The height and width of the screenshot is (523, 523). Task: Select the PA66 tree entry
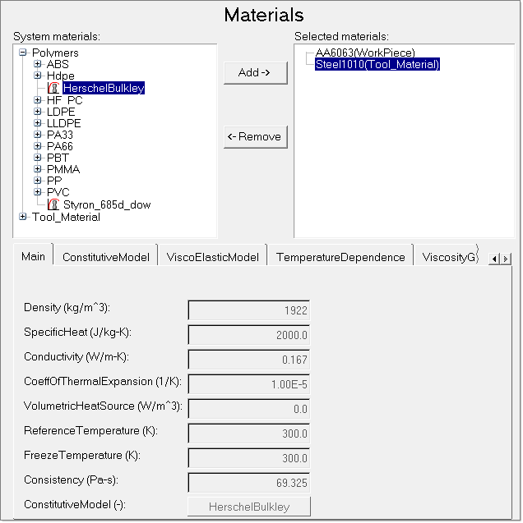click(x=60, y=146)
